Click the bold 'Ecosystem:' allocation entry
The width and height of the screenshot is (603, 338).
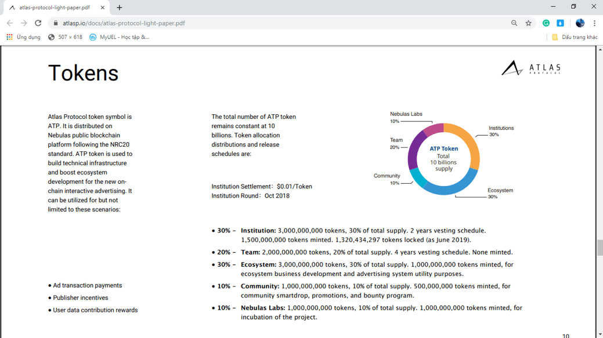tap(258, 264)
